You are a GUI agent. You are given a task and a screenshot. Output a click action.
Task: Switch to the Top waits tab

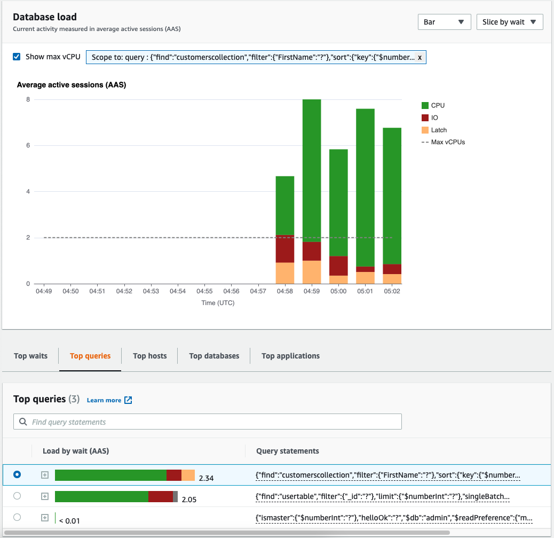pos(30,355)
